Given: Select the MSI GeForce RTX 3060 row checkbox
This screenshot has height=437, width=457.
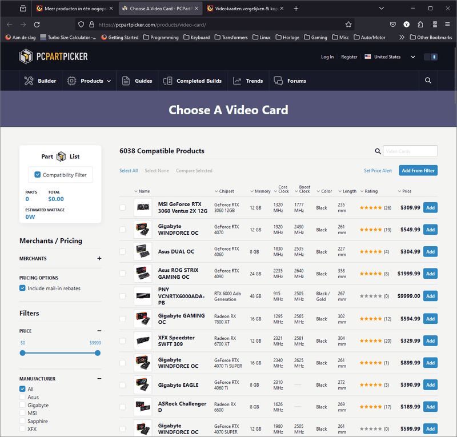Looking at the screenshot, I should click(122, 207).
